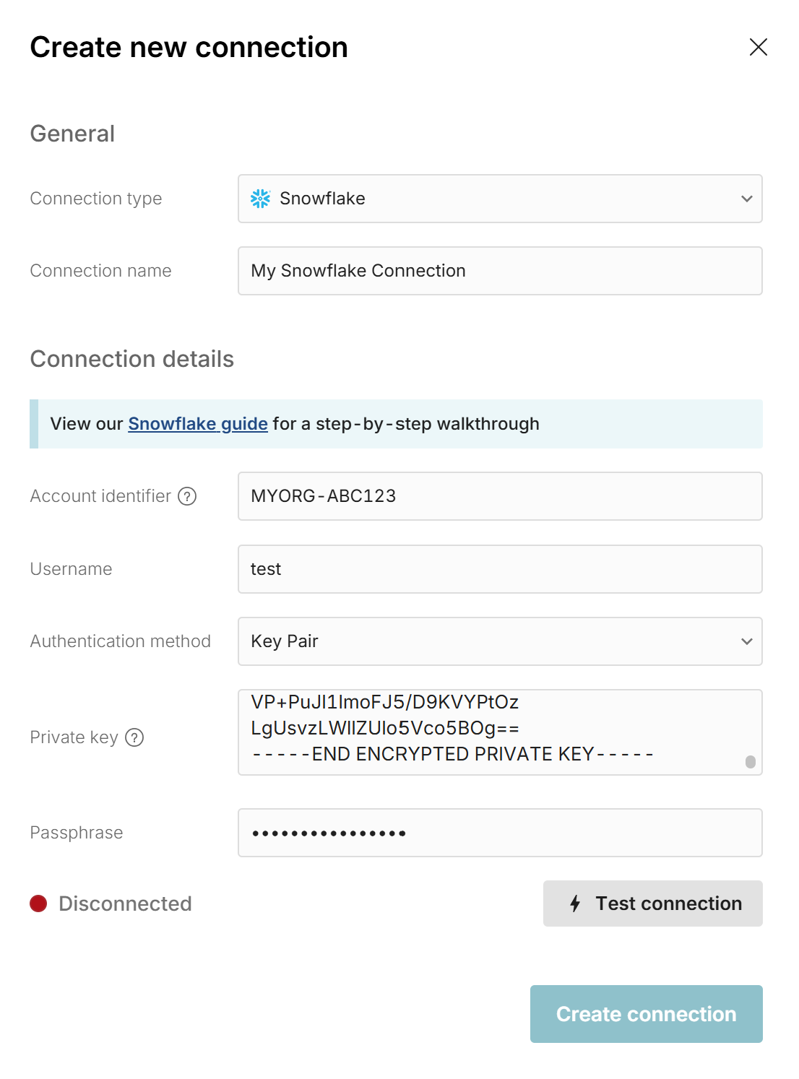
Task: Click the Private key help icon
Action: pos(134,737)
